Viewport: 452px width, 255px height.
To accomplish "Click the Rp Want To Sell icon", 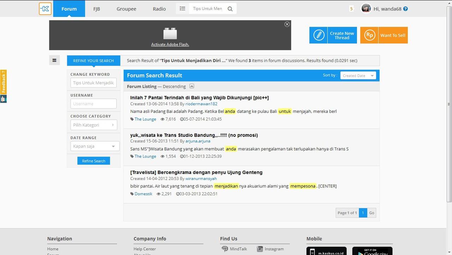I will [x=369, y=35].
